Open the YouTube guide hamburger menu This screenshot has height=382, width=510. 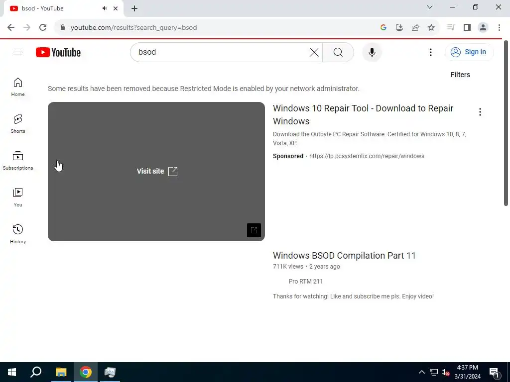coord(18,52)
